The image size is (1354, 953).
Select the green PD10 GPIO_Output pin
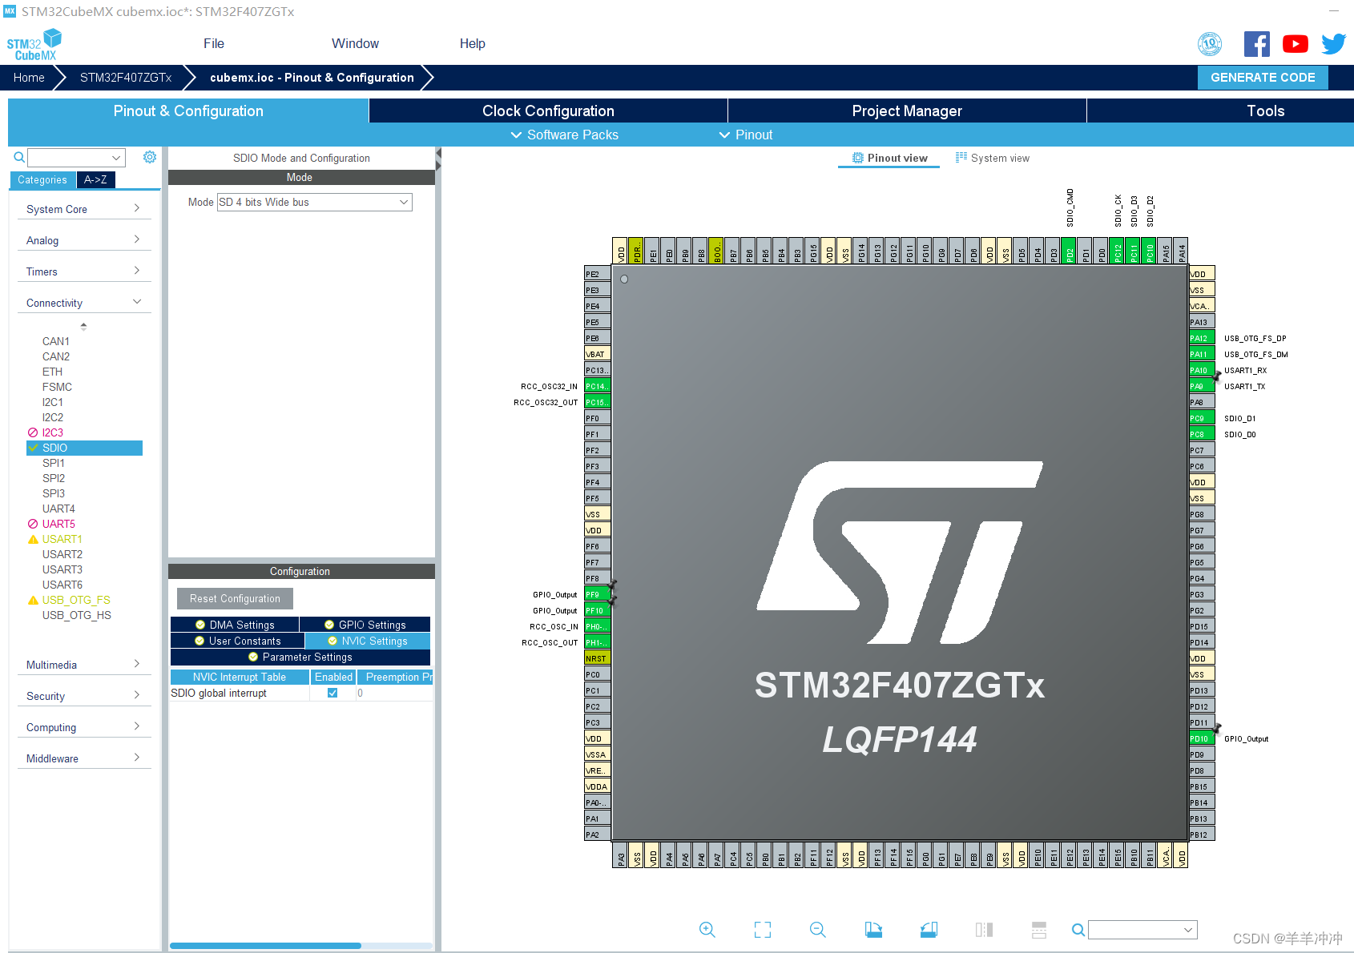click(x=1202, y=738)
